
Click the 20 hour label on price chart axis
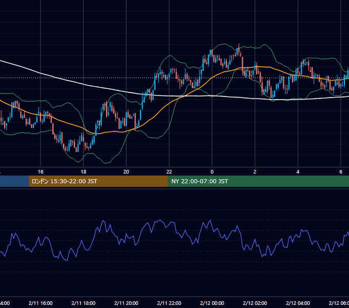126,171
